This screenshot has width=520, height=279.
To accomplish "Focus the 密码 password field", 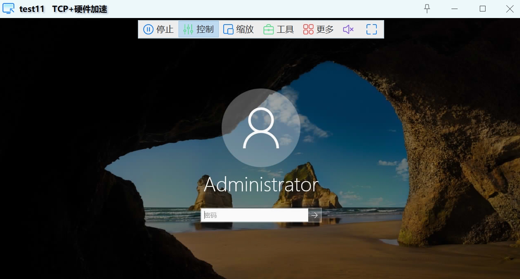I will (254, 215).
